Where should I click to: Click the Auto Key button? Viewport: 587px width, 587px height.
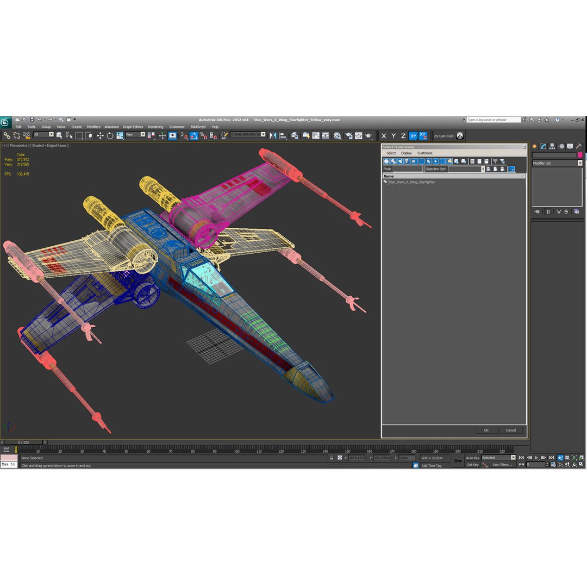472,458
